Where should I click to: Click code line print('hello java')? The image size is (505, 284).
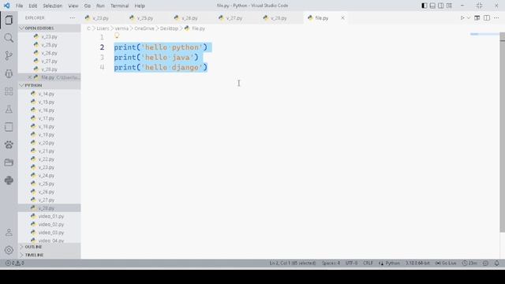click(156, 58)
